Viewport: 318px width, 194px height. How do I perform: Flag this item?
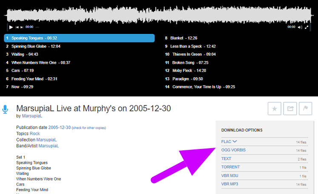click(305, 109)
